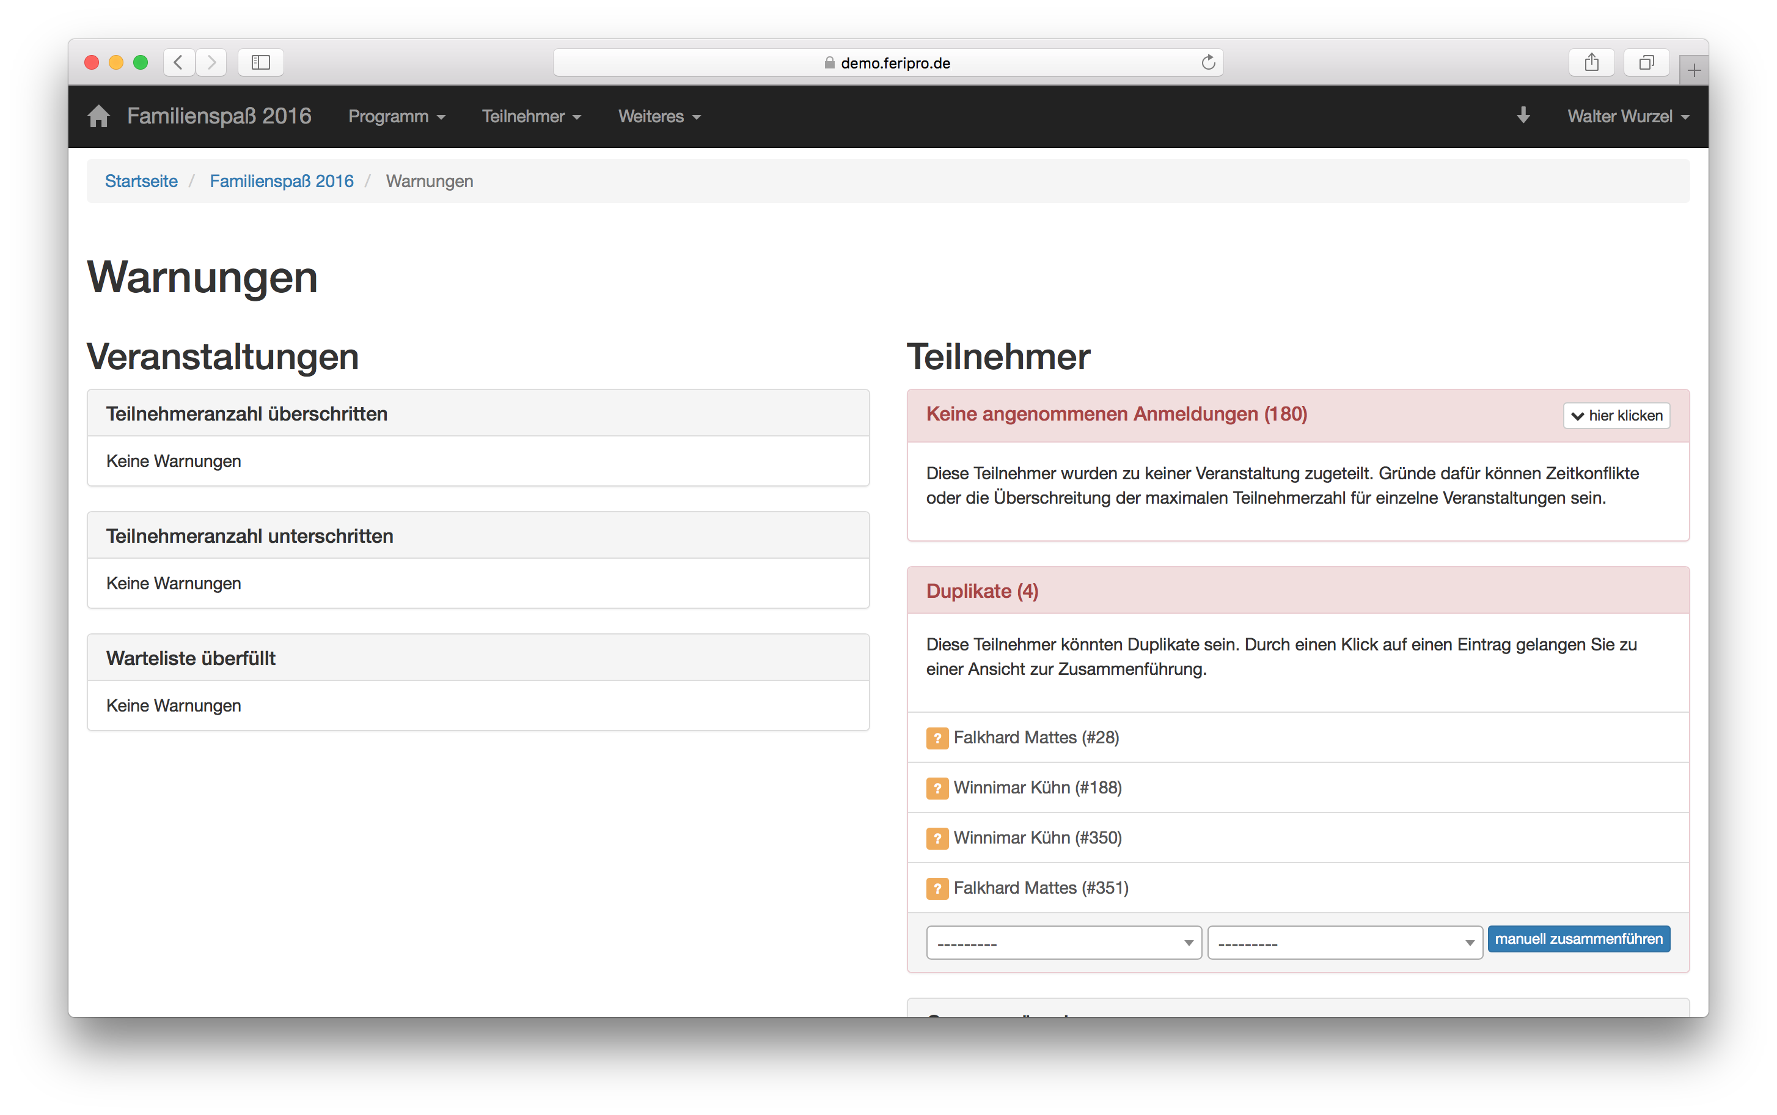Reload the page with the refresh icon

coord(1207,63)
